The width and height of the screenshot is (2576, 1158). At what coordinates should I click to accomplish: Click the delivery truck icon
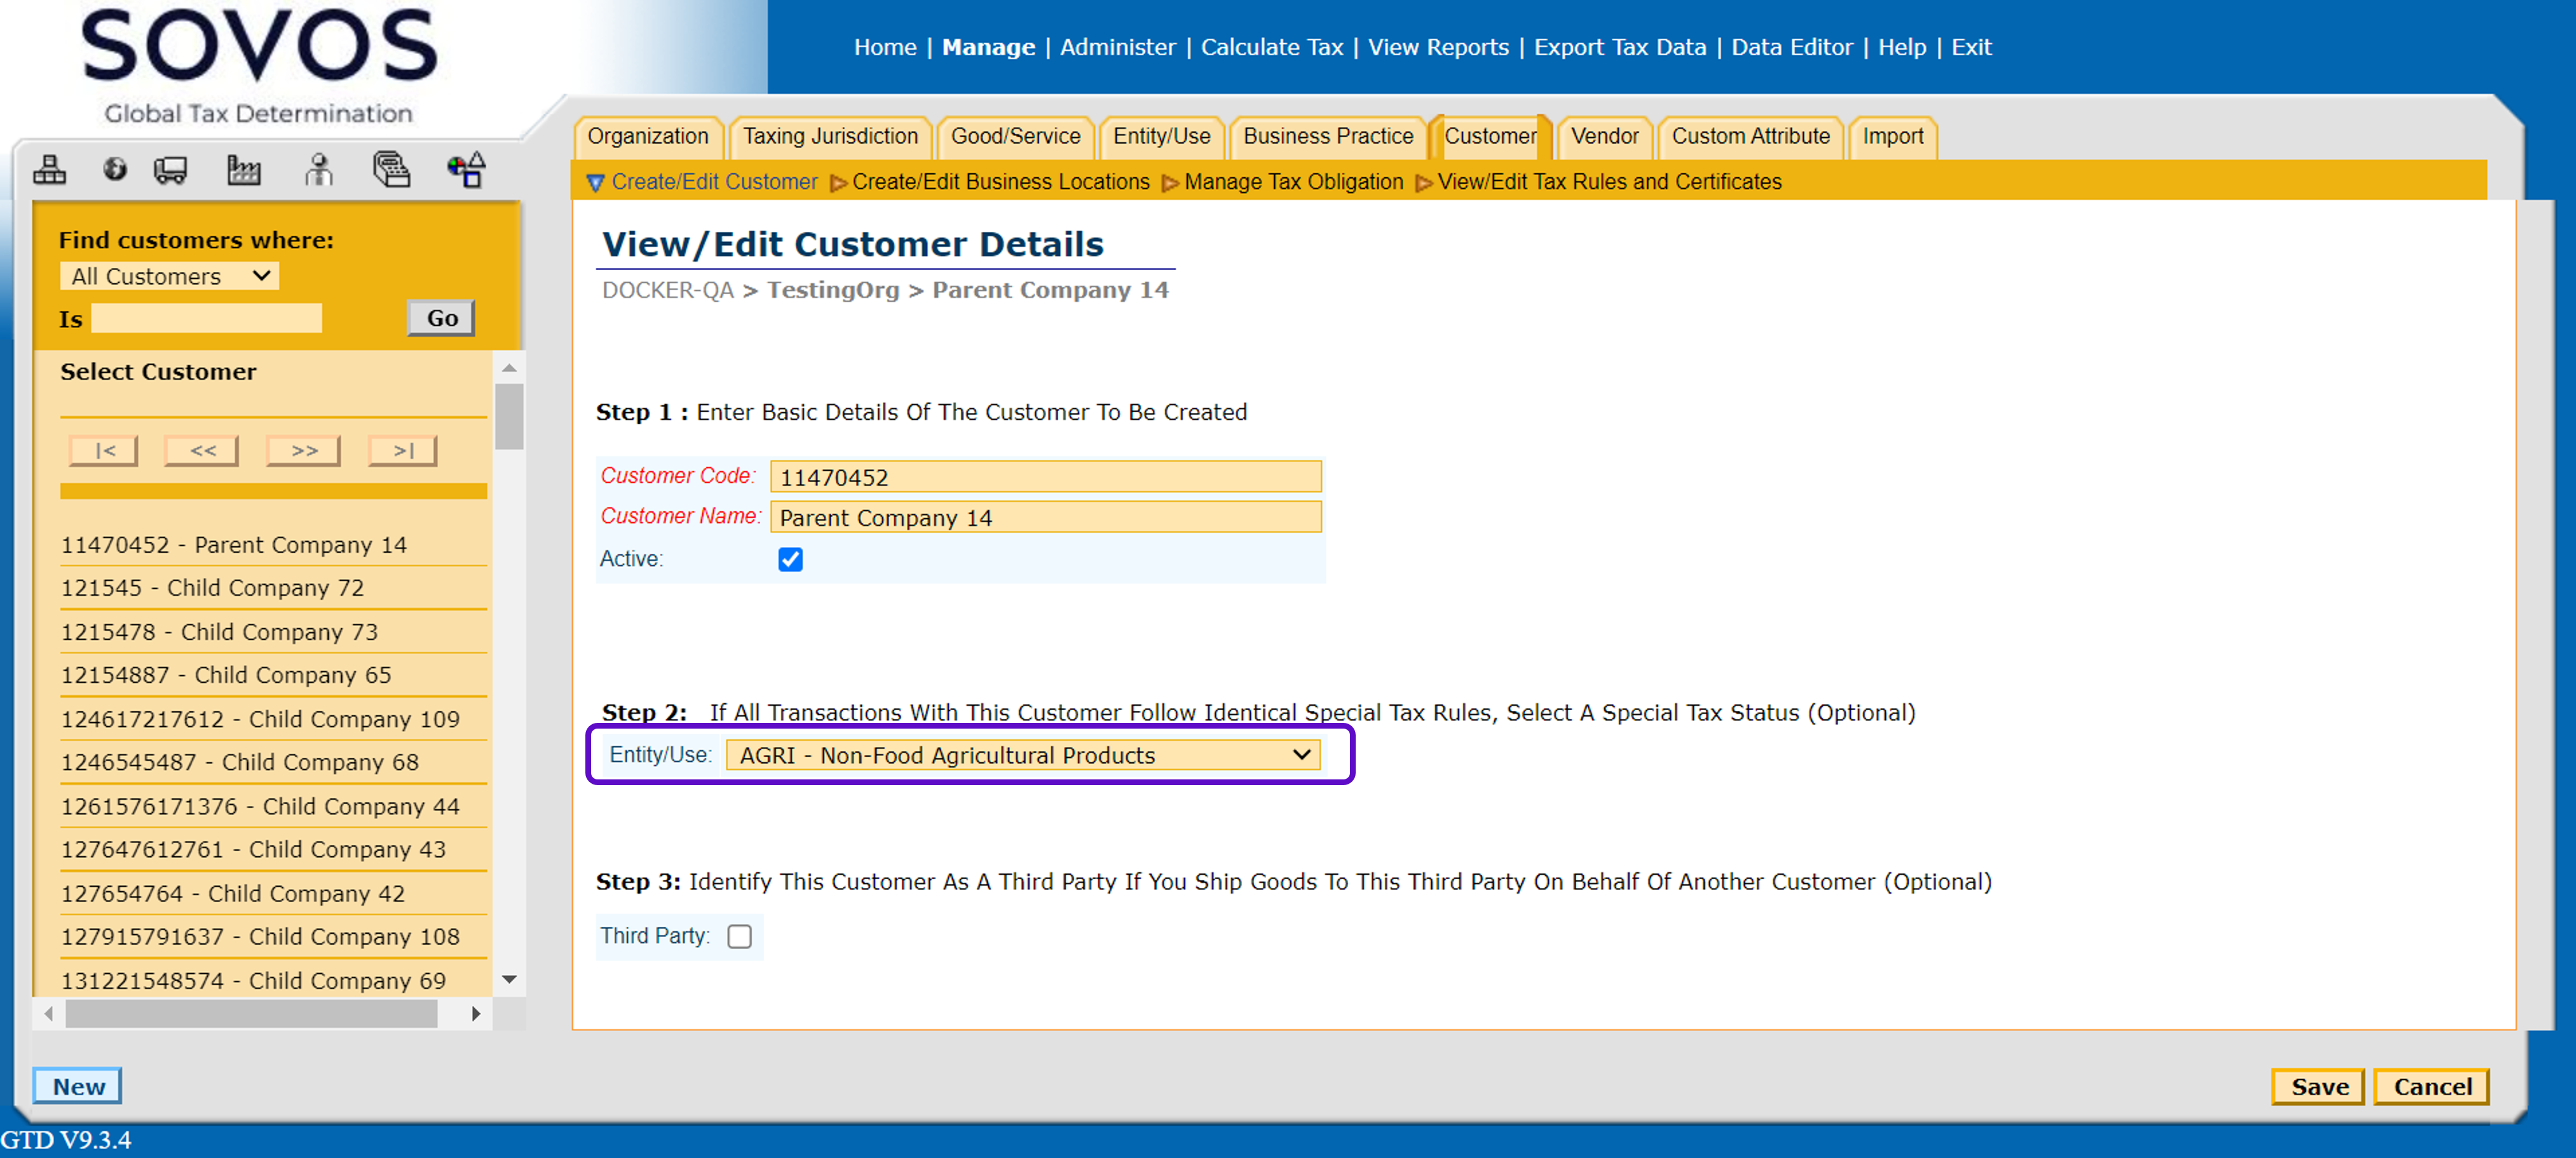[x=170, y=170]
